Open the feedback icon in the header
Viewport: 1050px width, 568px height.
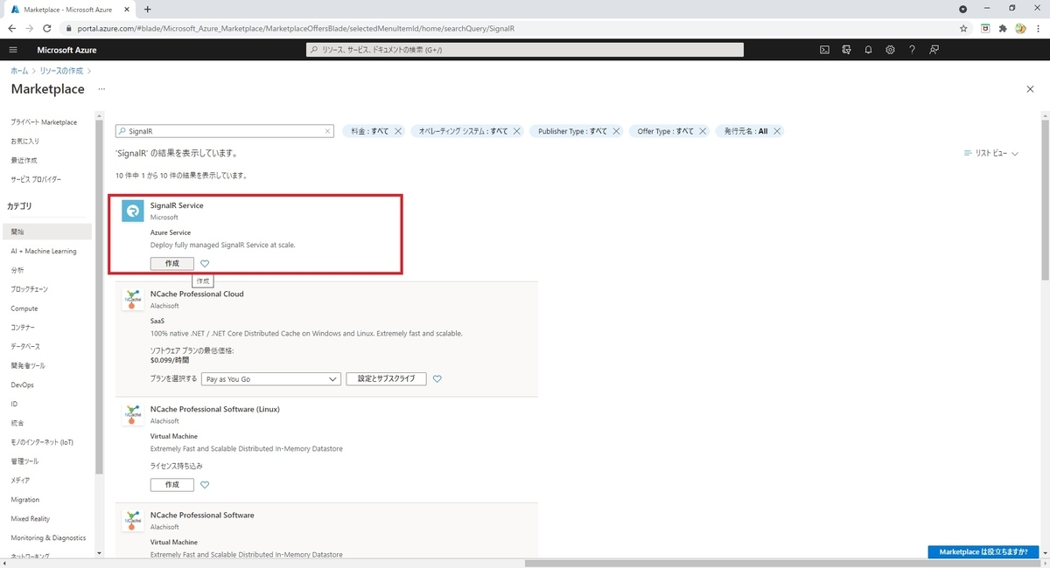(x=934, y=50)
